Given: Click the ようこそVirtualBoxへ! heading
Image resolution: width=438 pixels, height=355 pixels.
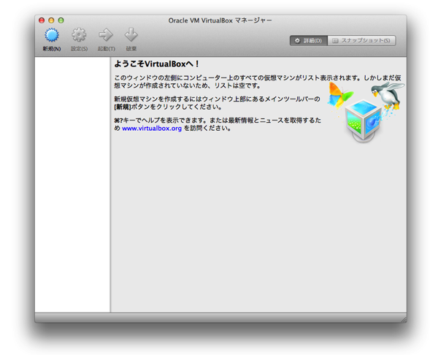Looking at the screenshot, I should [x=156, y=64].
